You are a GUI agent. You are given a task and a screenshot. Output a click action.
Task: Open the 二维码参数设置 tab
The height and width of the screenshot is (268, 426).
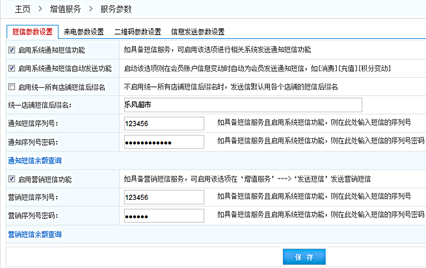[137, 32]
